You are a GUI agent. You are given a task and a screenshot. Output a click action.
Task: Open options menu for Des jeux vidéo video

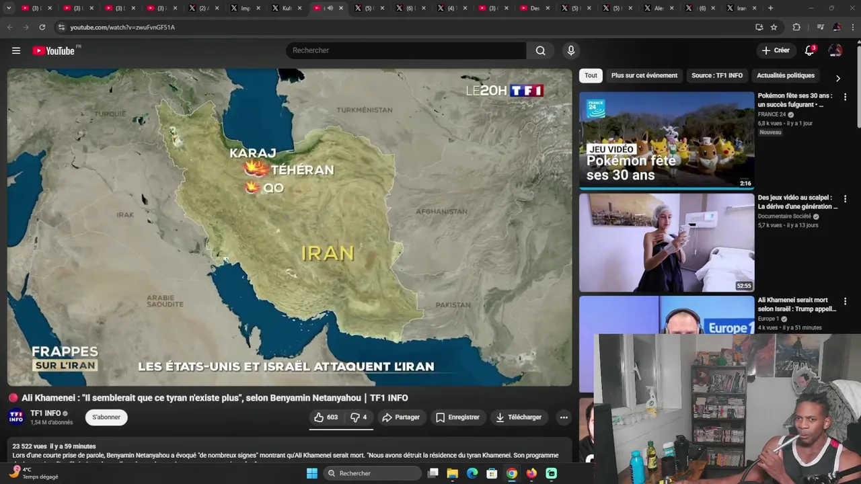point(846,199)
